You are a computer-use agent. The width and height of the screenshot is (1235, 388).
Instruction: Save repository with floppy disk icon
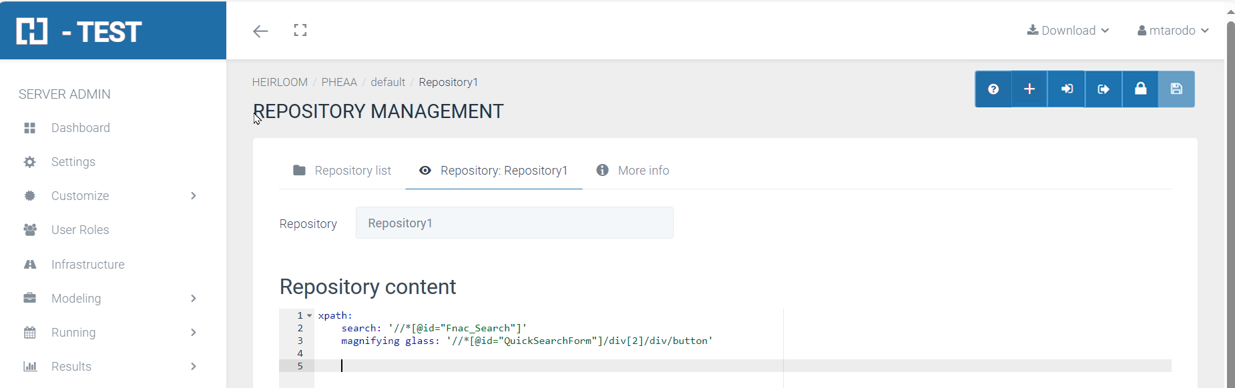1176,89
